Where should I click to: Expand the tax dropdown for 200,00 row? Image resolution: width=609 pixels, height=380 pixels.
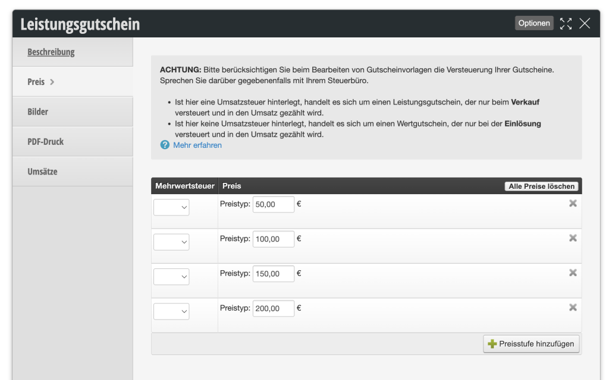(171, 311)
